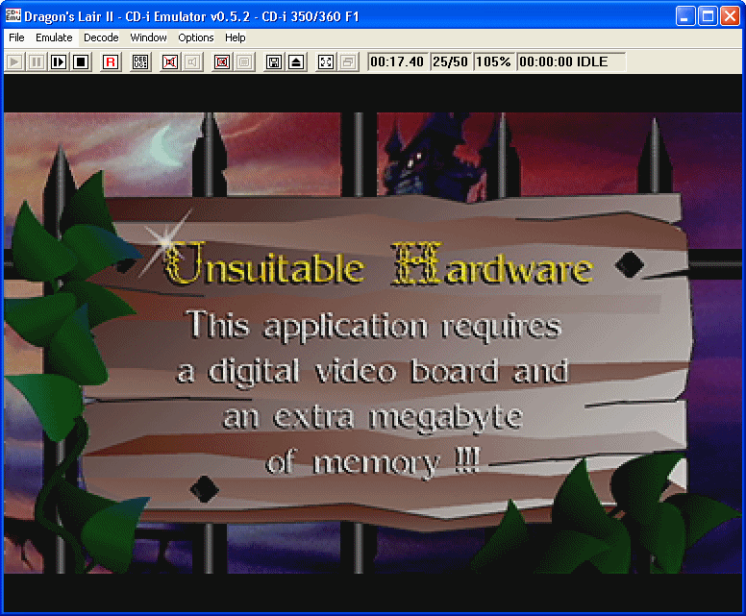Click the 00:00:00 IDLE status field
Screen dimensions: 746x616
click(x=571, y=62)
